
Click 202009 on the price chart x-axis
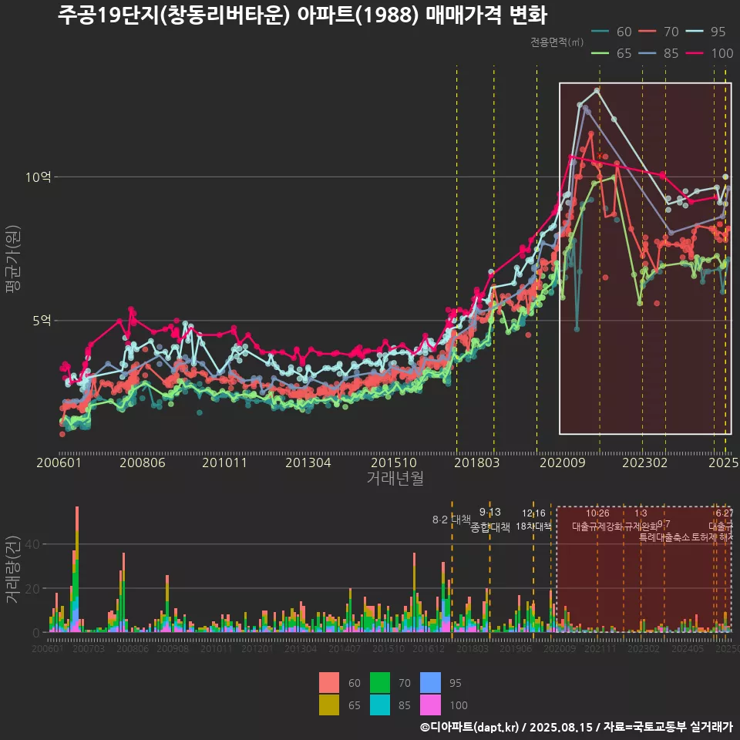[563, 462]
